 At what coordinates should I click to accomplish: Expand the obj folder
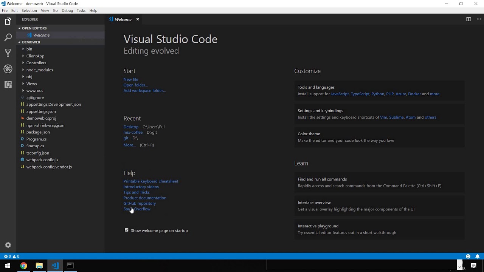click(60, 77)
